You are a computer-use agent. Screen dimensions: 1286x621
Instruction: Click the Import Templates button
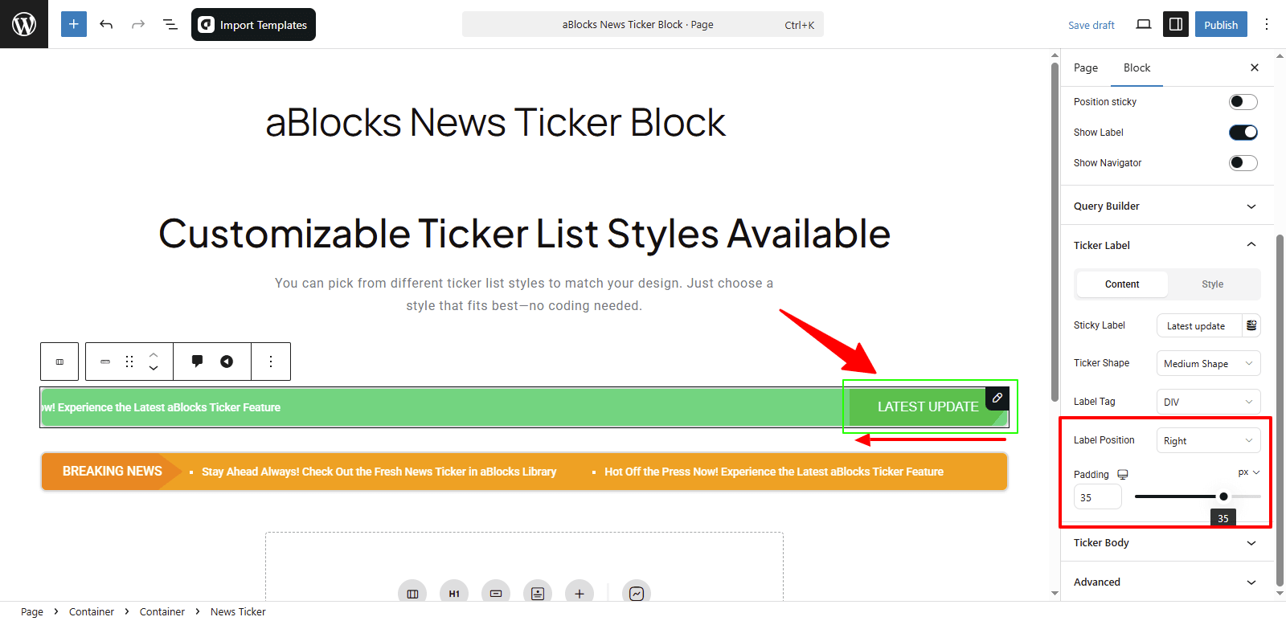253,24
